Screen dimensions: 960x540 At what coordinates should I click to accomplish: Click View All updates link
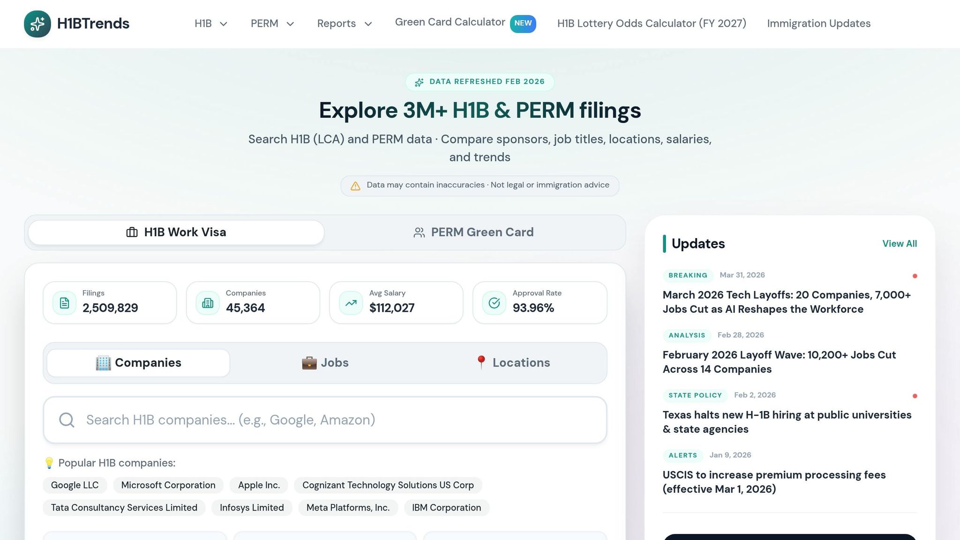pyautogui.click(x=899, y=244)
